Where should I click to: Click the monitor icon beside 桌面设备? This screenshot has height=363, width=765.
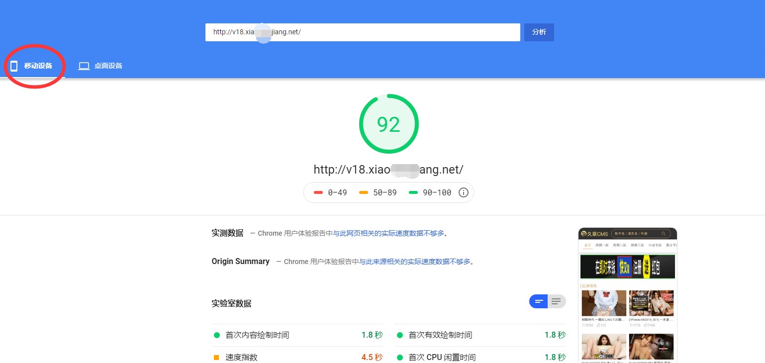coord(84,65)
